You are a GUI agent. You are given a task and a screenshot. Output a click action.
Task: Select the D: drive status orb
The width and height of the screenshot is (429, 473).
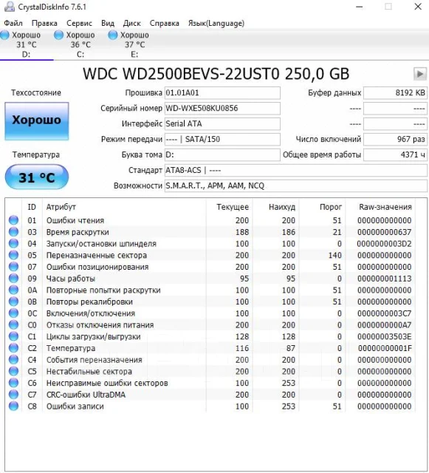5,35
